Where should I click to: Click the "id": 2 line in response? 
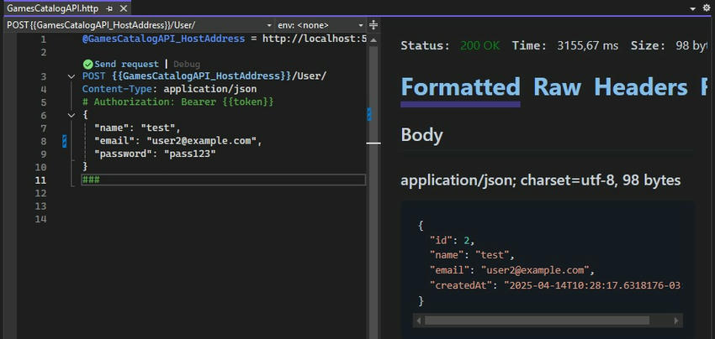(452, 240)
